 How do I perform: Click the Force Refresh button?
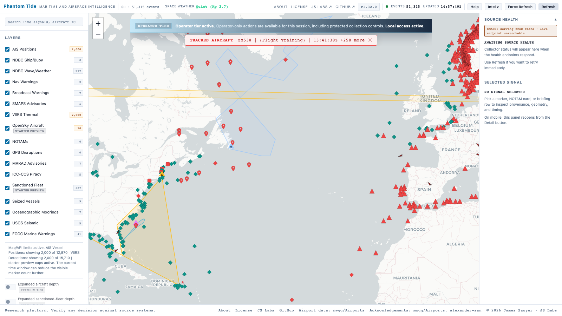[520, 7]
